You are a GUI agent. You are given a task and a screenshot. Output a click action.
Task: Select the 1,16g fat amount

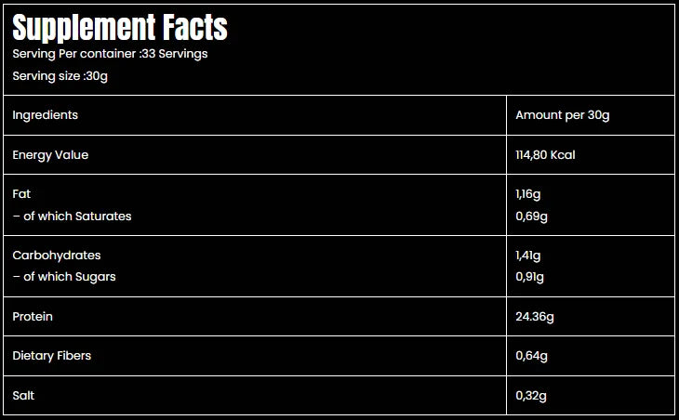click(529, 194)
